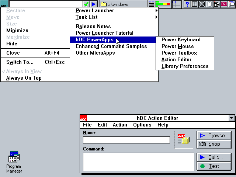Open the hDC PowerApps submenu entry
Viewport: 236px width, 177px height.
(113, 40)
